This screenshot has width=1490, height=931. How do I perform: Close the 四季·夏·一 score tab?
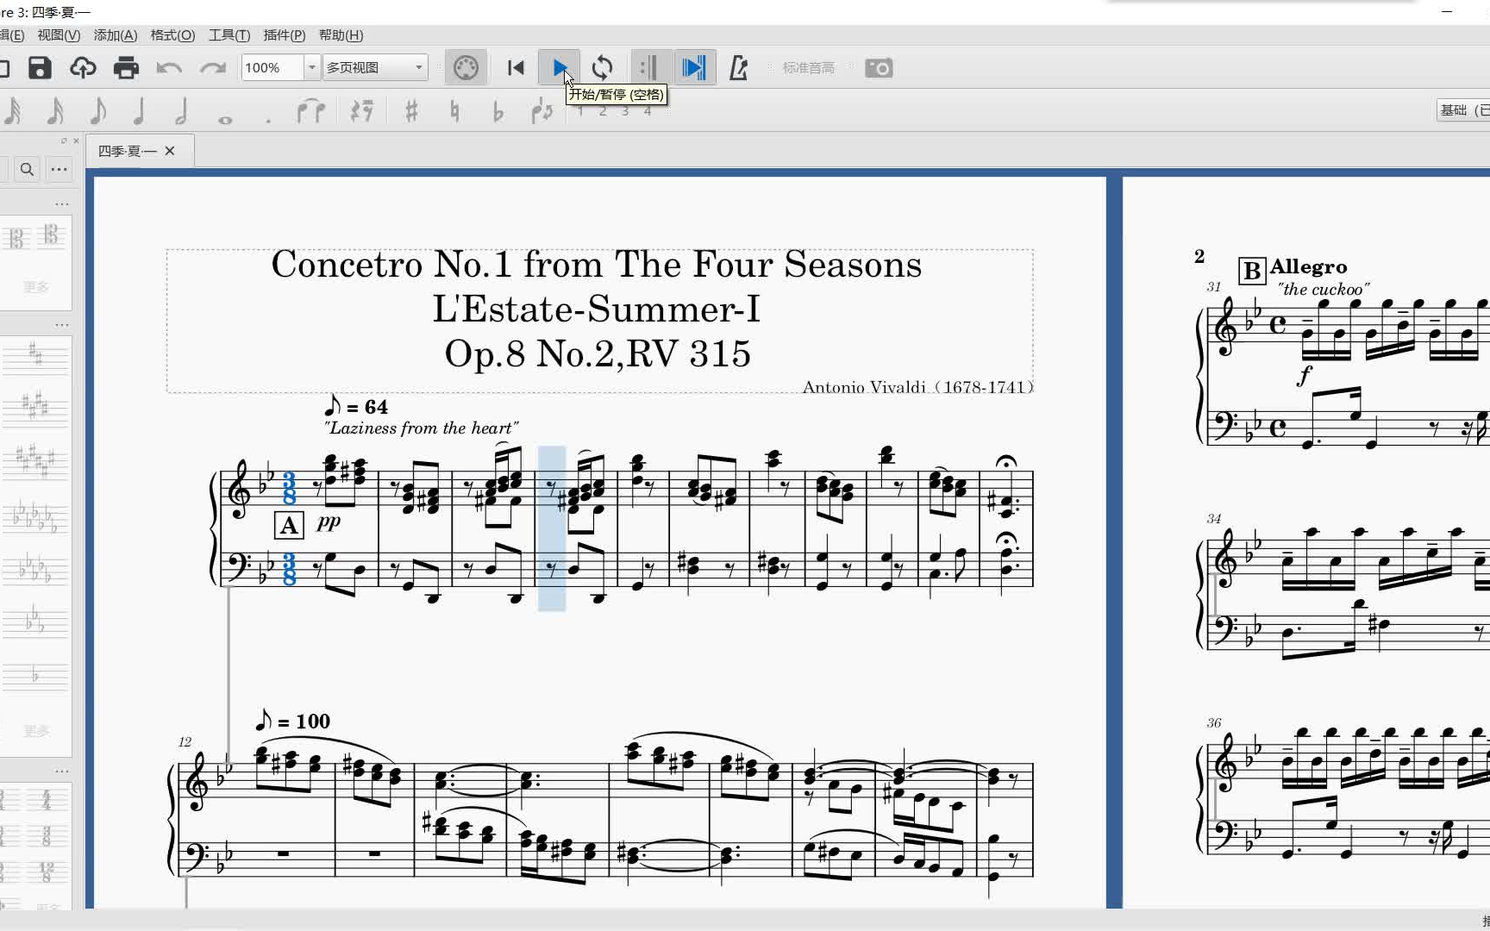click(170, 151)
